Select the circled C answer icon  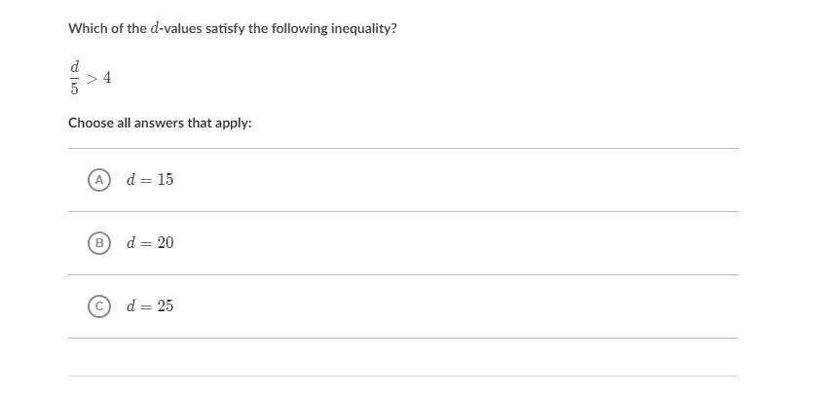pos(99,306)
